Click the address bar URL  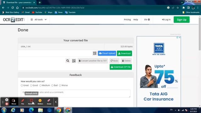tap(55, 8)
